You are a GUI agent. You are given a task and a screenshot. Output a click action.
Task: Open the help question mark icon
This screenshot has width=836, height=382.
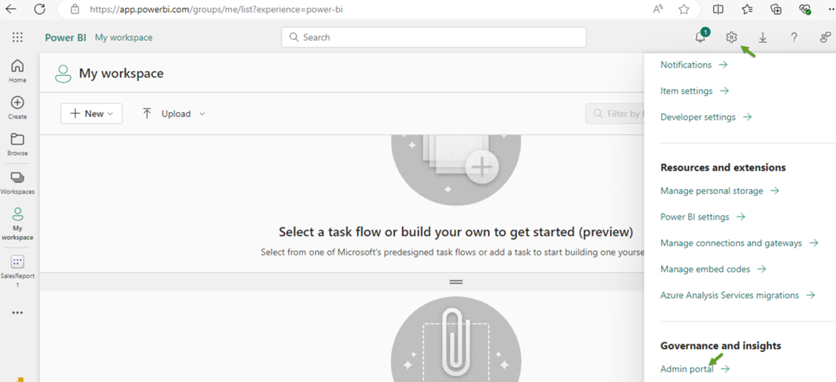[x=794, y=38]
